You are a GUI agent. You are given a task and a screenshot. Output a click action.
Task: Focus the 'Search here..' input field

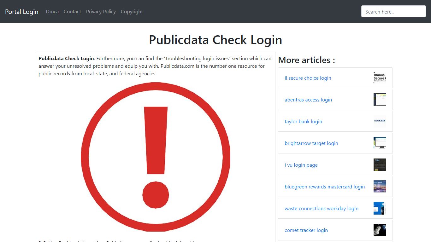393,12
